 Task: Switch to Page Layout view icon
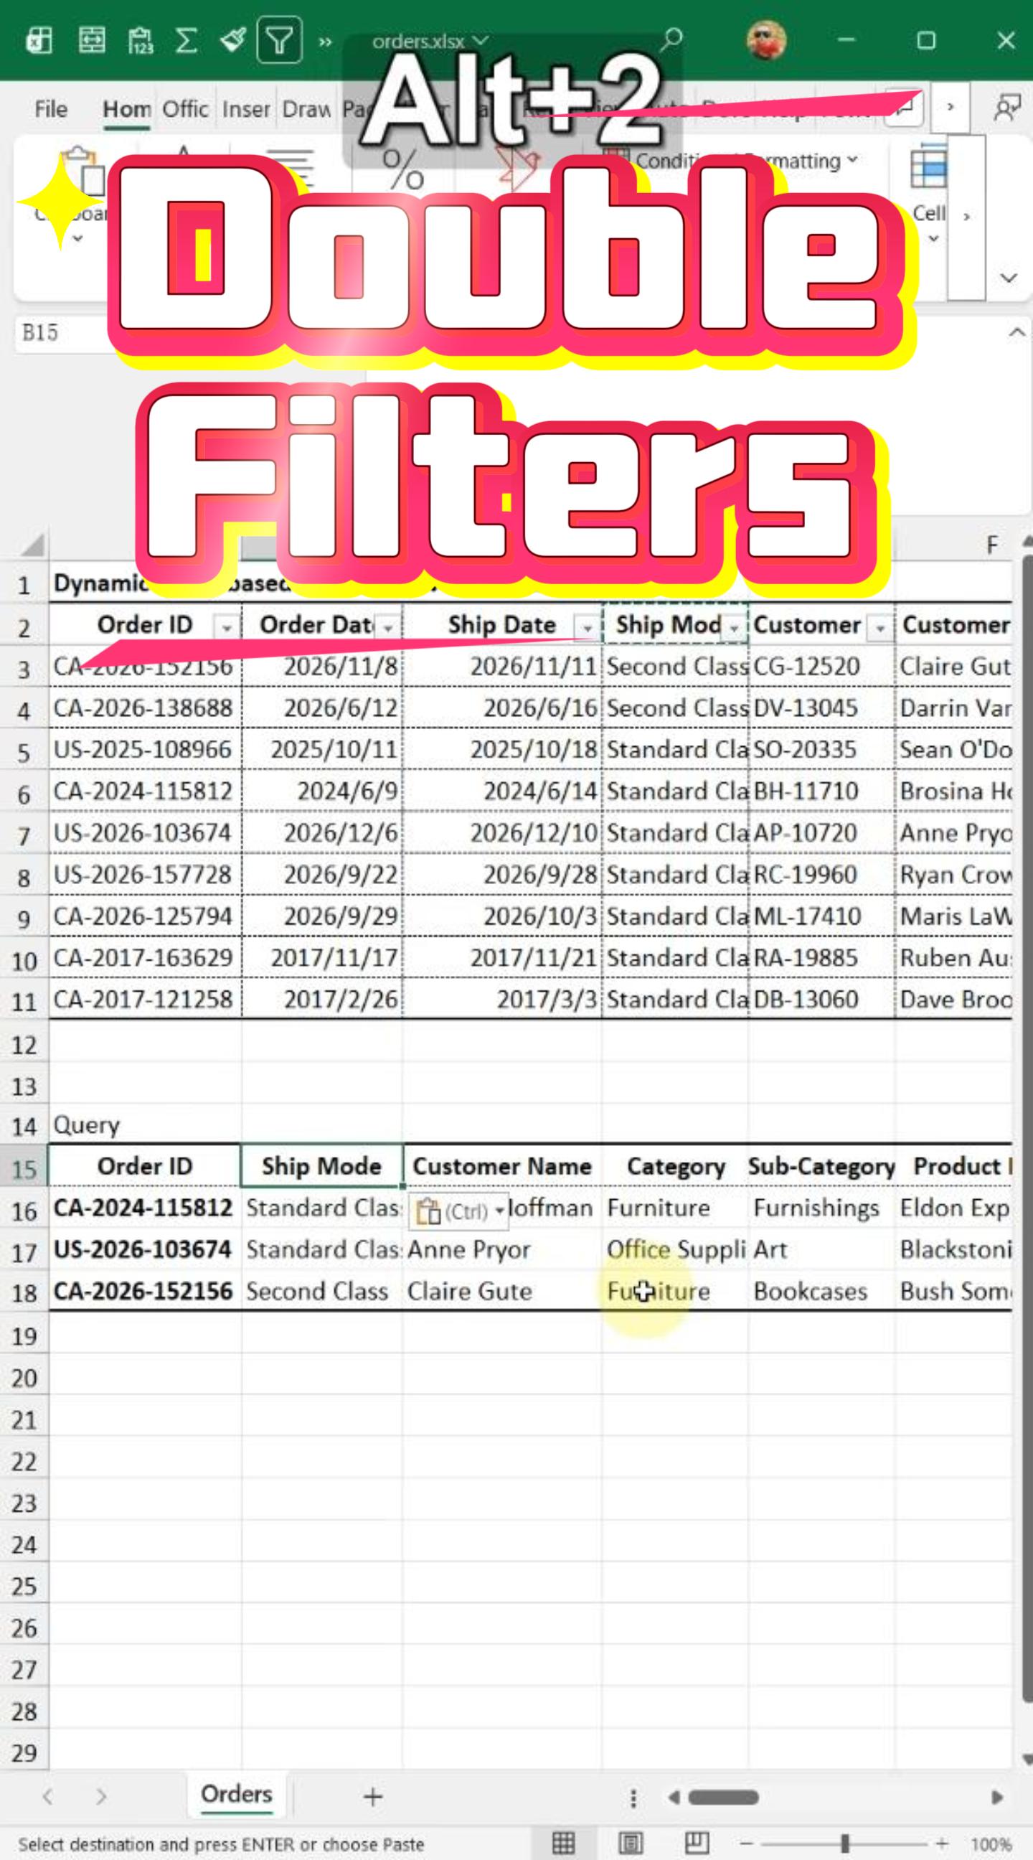pyautogui.click(x=629, y=1844)
